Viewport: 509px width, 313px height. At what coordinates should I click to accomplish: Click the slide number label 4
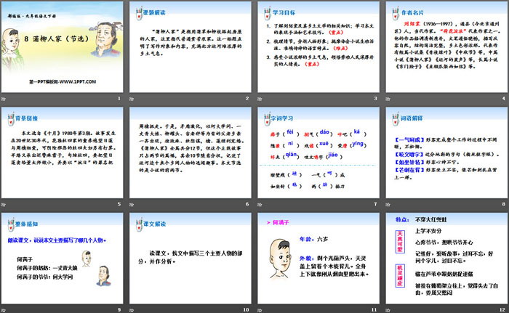[504, 98]
